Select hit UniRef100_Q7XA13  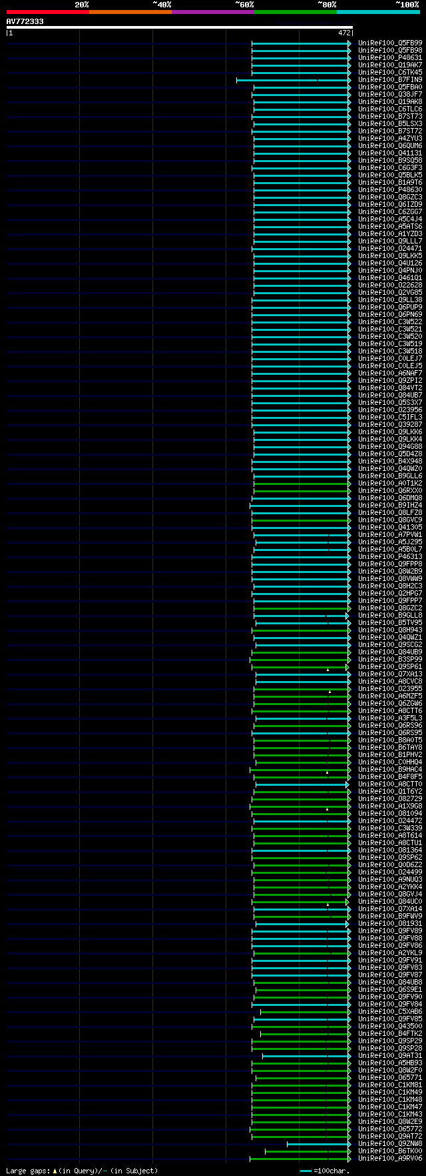390,674
